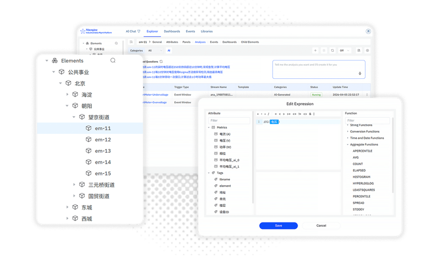Open the Libraries top tab

point(207,31)
